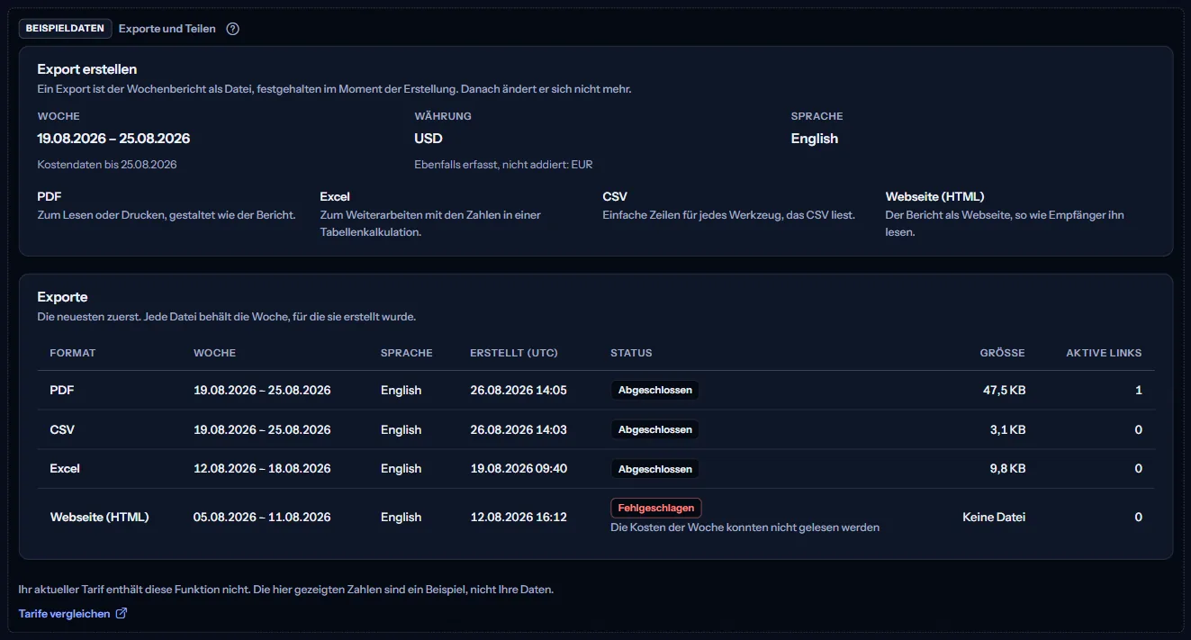Click the Abgeschlossen badge in the Excel row
The height and width of the screenshot is (640, 1191).
pyautogui.click(x=655, y=469)
